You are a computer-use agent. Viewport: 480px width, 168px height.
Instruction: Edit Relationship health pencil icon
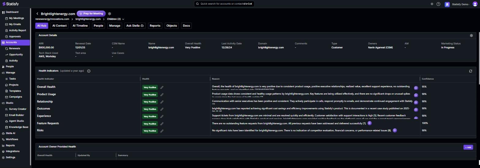(162, 102)
